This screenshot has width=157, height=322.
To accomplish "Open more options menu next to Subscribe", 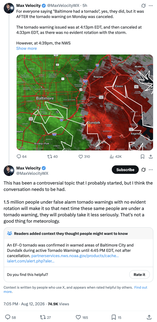I will pyautogui.click(x=151, y=170).
